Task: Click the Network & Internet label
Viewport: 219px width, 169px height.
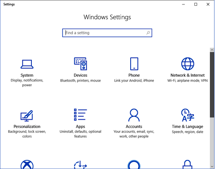Action: [x=188, y=75]
